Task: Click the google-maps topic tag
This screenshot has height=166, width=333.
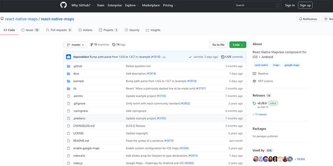Action: coord(291,65)
